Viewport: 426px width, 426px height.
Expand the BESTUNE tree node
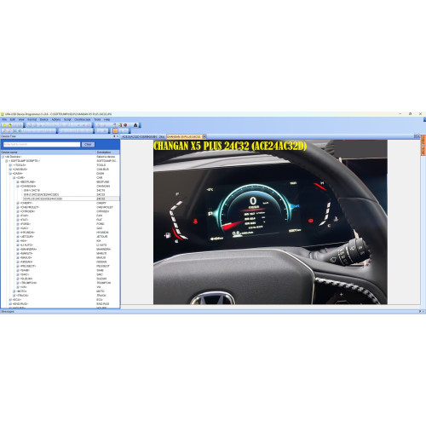coord(18,181)
